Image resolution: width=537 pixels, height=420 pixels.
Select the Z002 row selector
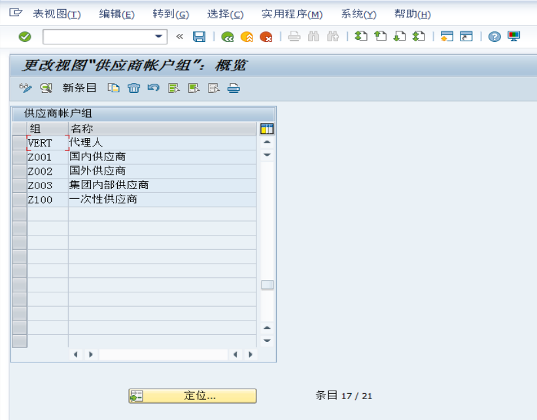tap(20, 171)
